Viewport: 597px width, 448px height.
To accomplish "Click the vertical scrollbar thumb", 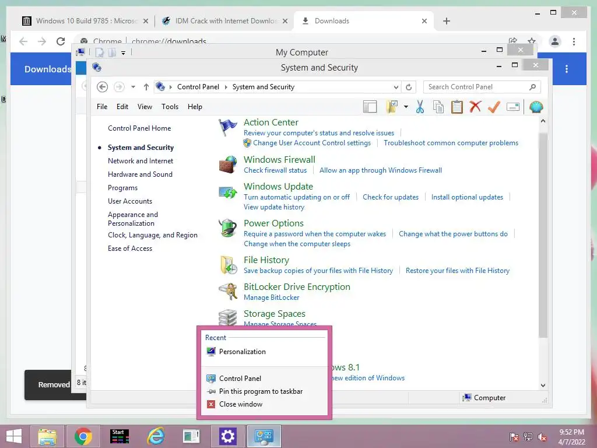I will [x=543, y=235].
